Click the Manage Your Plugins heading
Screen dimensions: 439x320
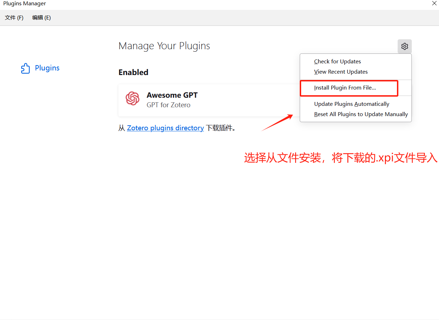coord(164,46)
